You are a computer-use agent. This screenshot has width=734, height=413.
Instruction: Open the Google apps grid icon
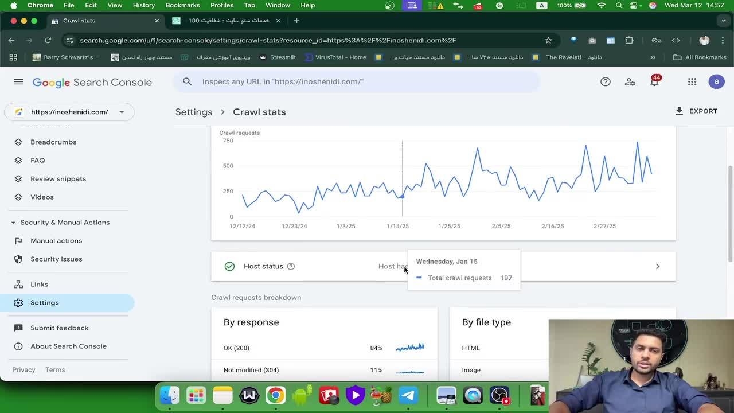point(692,82)
